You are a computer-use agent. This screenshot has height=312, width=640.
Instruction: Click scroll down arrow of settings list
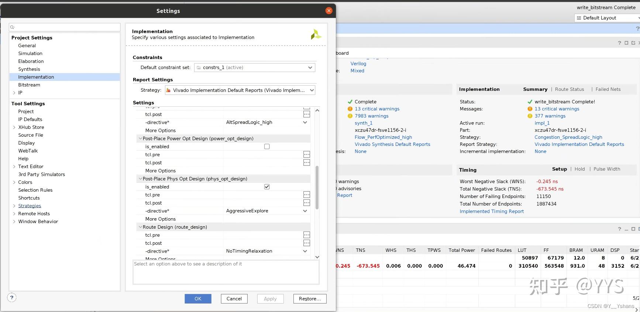point(317,257)
